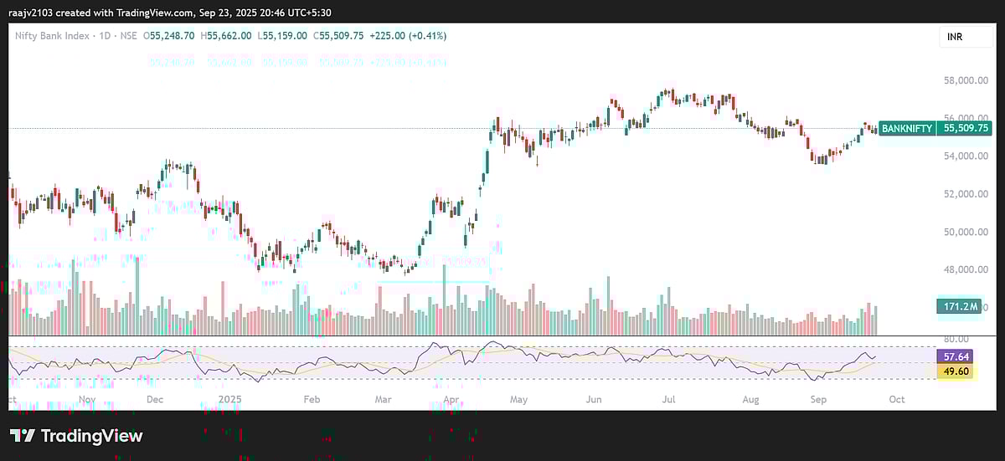Click the 48,000.00 price axis label

pyautogui.click(x=964, y=269)
